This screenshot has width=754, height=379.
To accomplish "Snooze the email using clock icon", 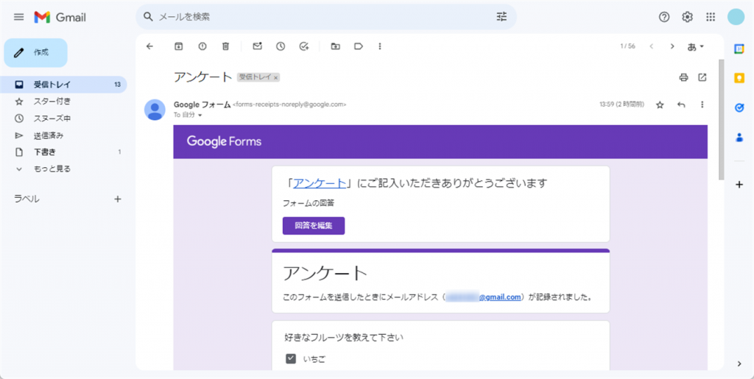I will [x=281, y=46].
